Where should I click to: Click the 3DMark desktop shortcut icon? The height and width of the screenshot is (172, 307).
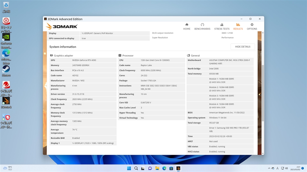[6, 102]
